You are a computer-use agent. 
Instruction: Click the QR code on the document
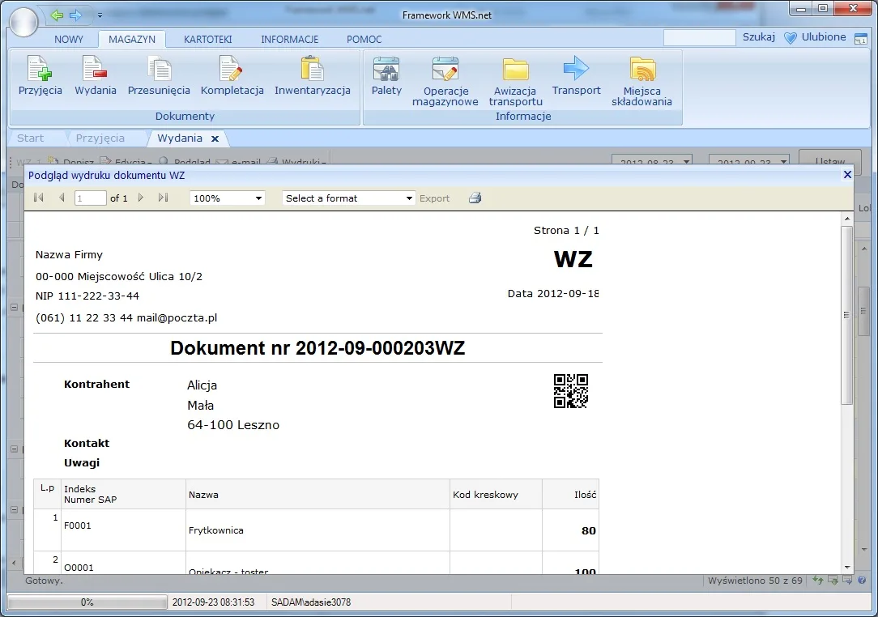pyautogui.click(x=570, y=391)
